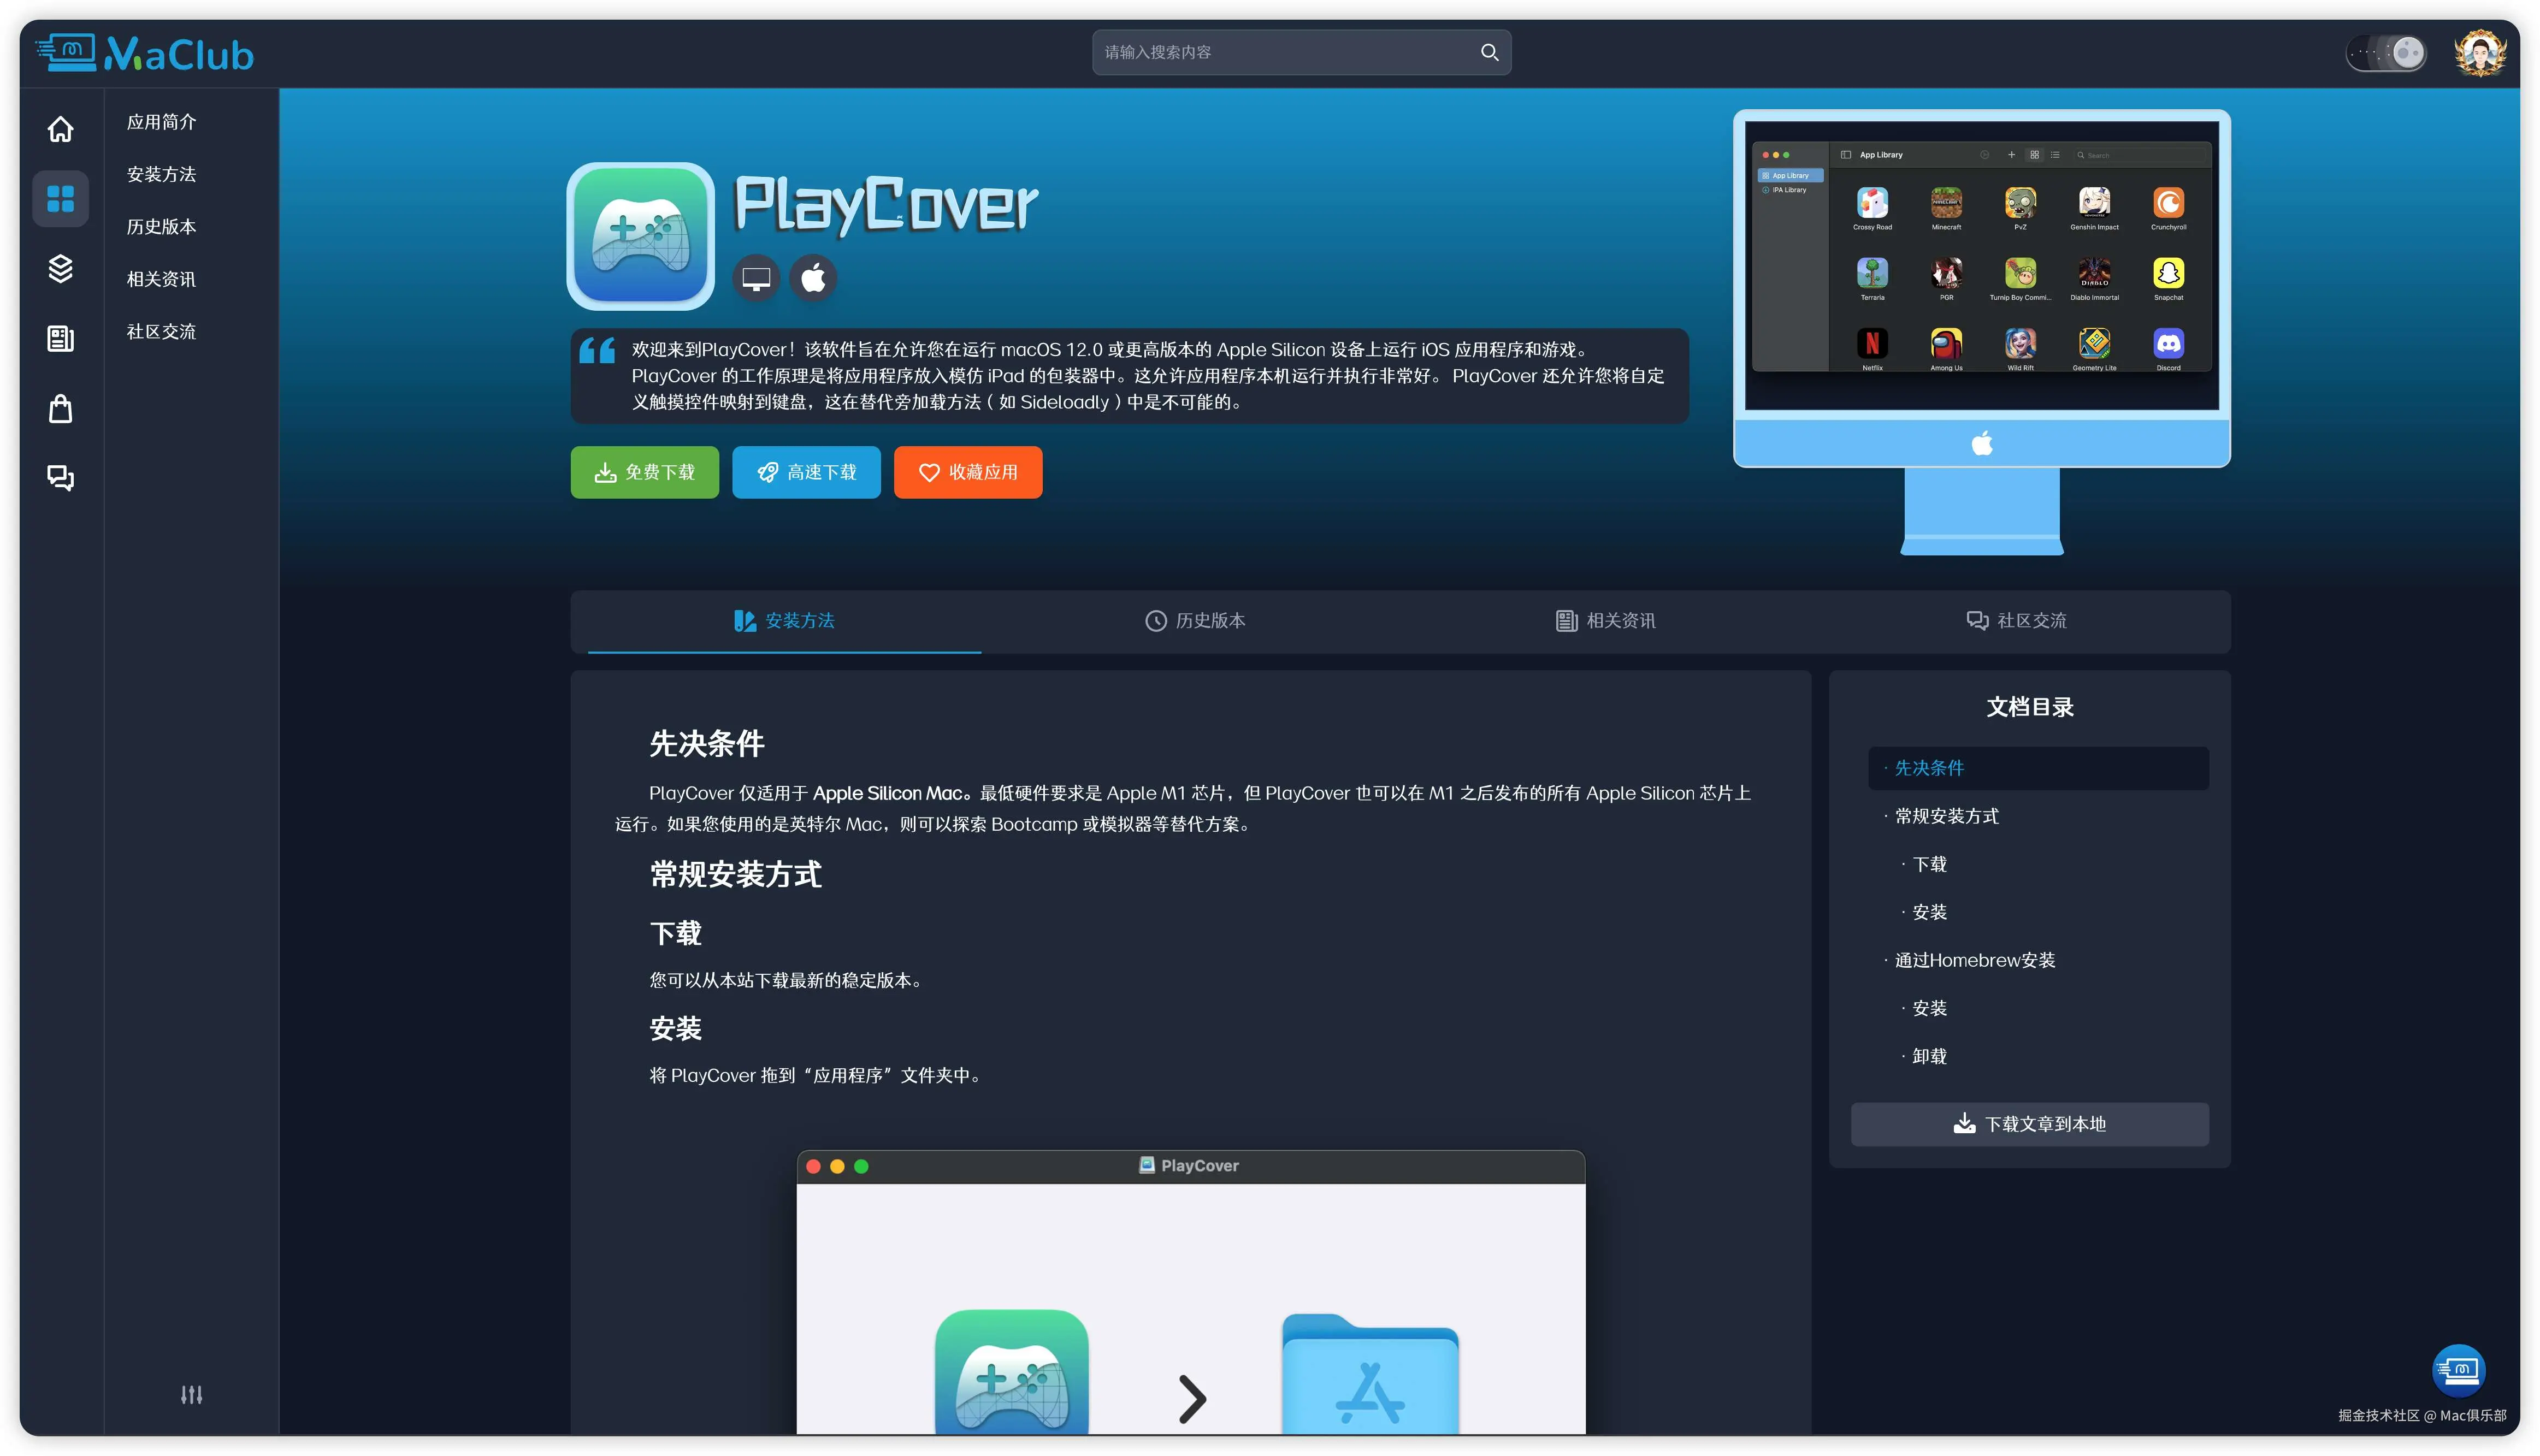
Task: Click the sidebar settings sliders icon at bottom
Action: pyautogui.click(x=191, y=1394)
